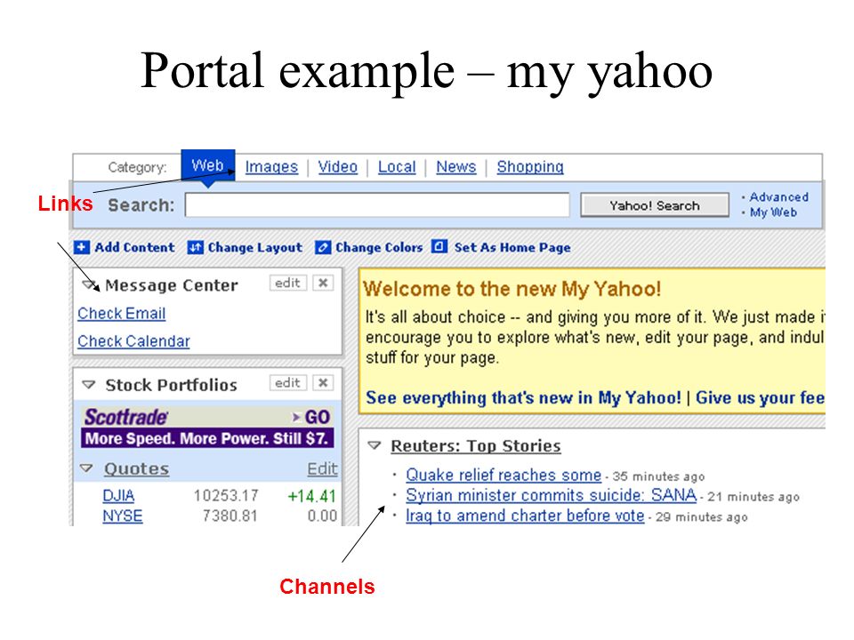
Task: Open Check Email link
Action: (122, 314)
